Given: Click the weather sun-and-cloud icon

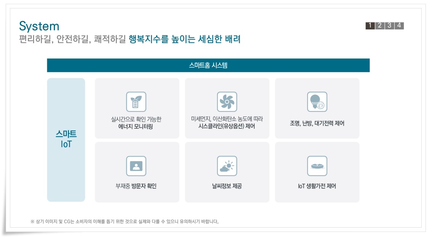Looking at the screenshot, I should (x=227, y=166).
